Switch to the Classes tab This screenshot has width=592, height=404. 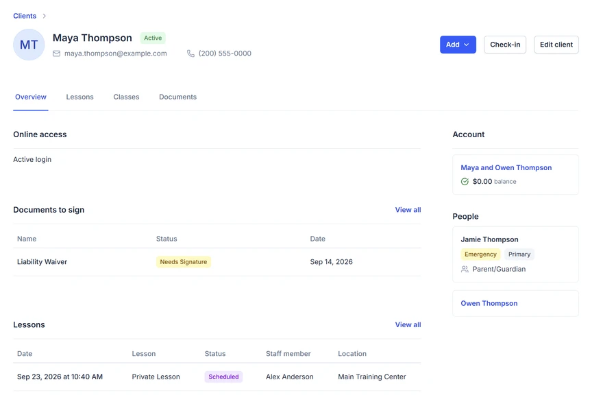(x=126, y=97)
